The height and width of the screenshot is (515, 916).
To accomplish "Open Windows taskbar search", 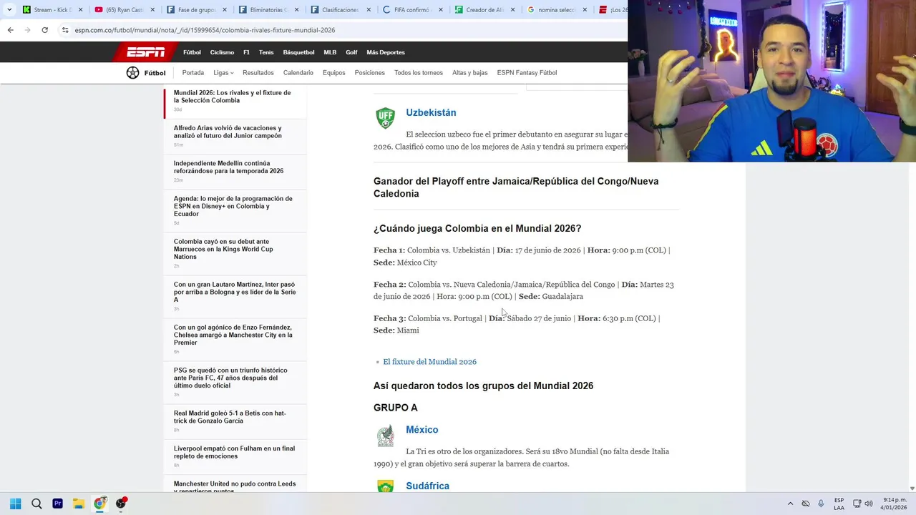I will click(x=36, y=504).
